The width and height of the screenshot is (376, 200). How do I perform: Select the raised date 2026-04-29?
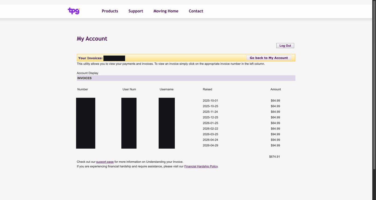210,146
